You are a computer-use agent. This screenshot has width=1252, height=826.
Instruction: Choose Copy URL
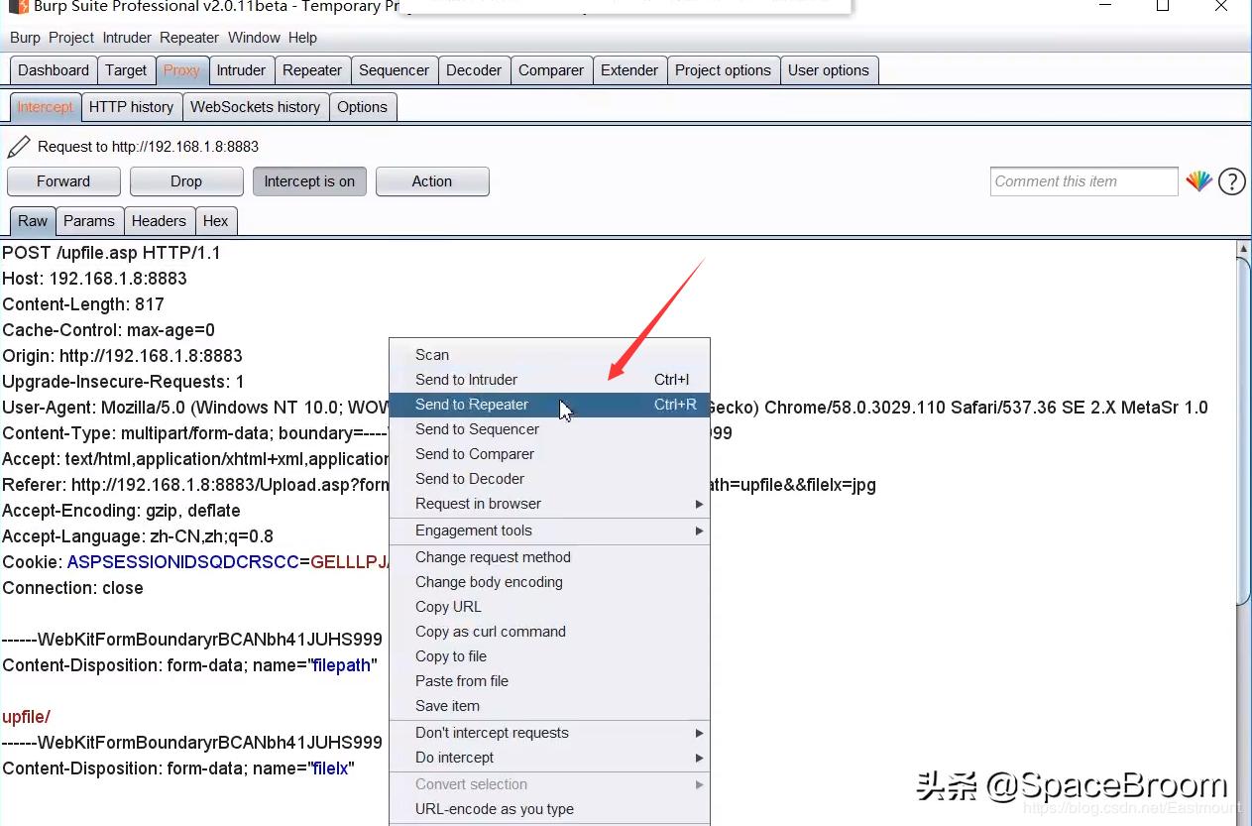pos(550,607)
